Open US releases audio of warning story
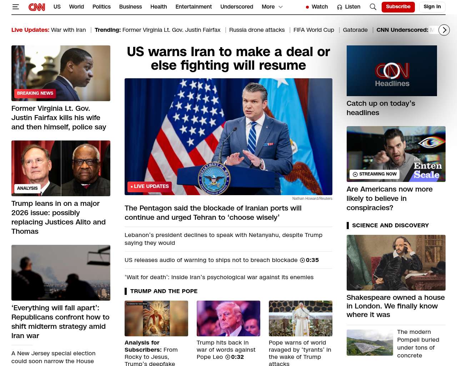 211,260
